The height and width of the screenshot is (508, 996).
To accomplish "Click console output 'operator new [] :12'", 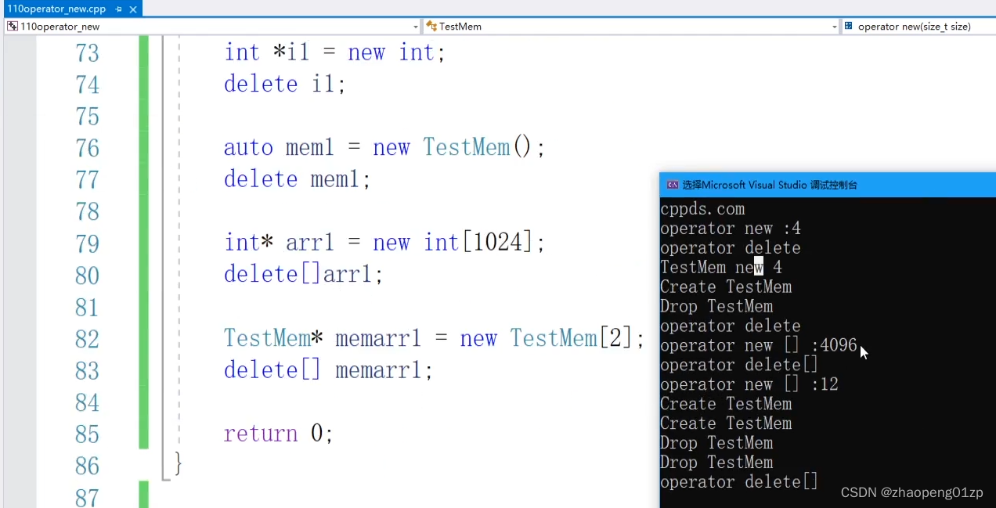I will coord(749,385).
